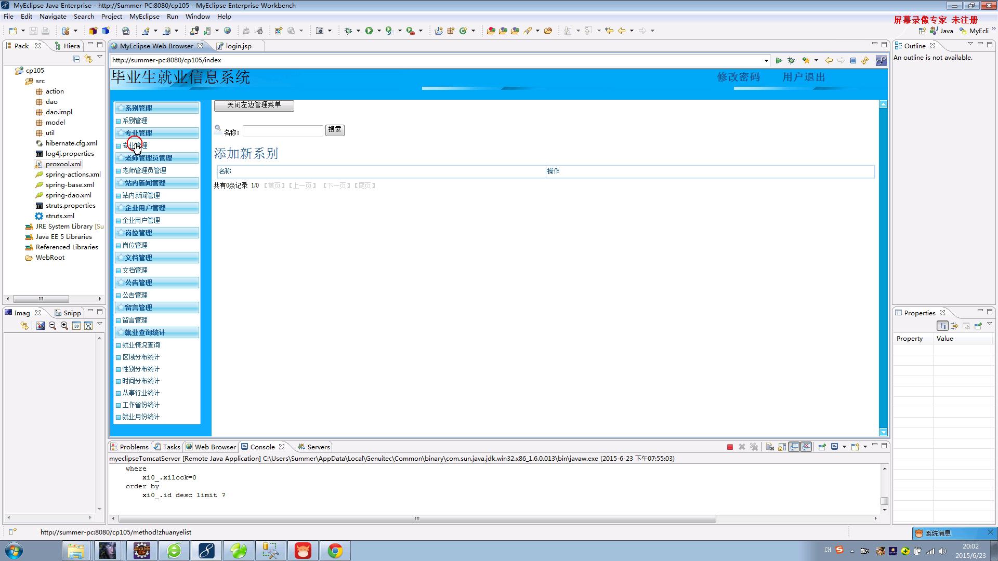Click the 搜索 search button

point(335,130)
